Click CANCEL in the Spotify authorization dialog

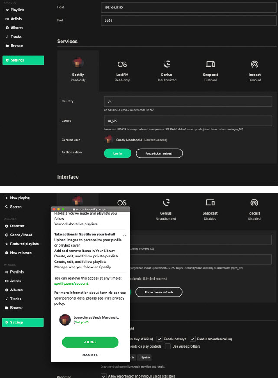click(x=90, y=355)
